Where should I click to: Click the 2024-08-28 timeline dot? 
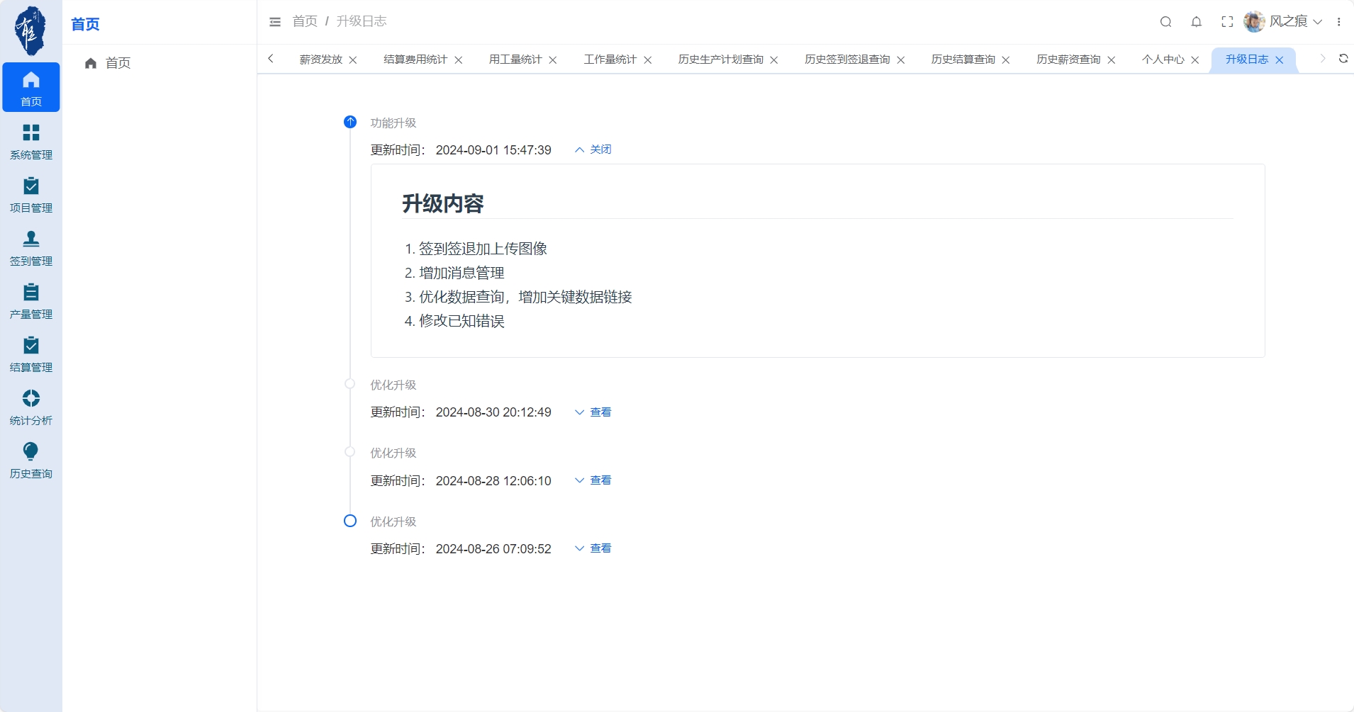click(350, 452)
